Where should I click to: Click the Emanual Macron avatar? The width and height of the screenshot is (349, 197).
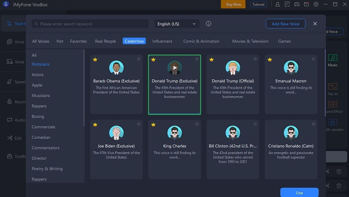click(291, 67)
